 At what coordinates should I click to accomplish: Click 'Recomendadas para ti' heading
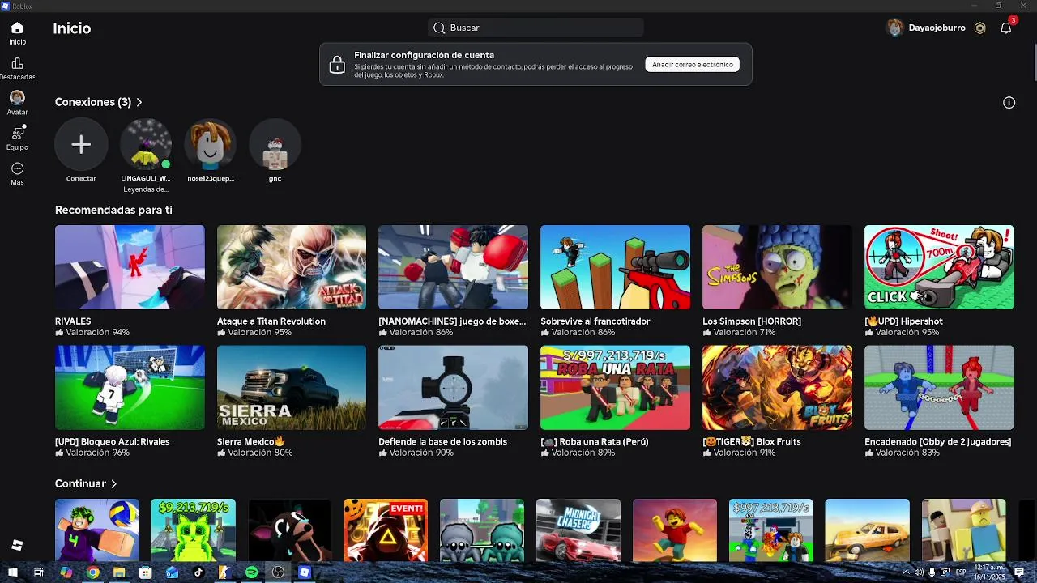(x=113, y=210)
